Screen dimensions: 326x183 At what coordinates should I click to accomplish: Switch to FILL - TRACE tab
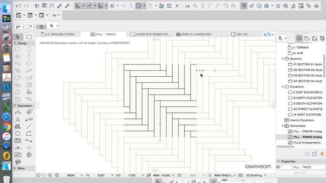coord(103,34)
